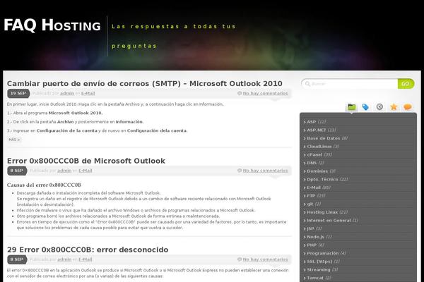Open E-Mail category link on 19 SEP post
This screenshot has width=424, height=282.
tap(88, 93)
